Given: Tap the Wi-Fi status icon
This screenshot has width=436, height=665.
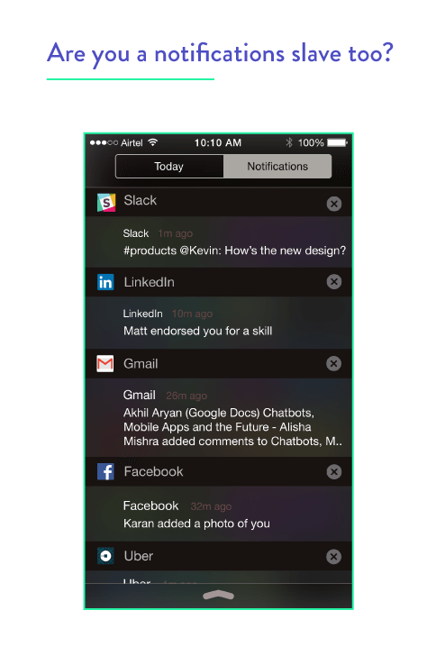Looking at the screenshot, I should 152,142.
